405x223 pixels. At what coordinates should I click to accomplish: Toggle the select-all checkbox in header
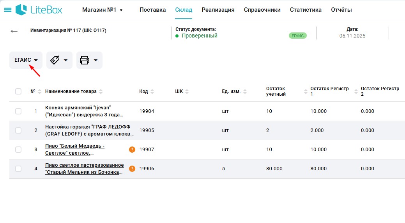(x=18, y=91)
